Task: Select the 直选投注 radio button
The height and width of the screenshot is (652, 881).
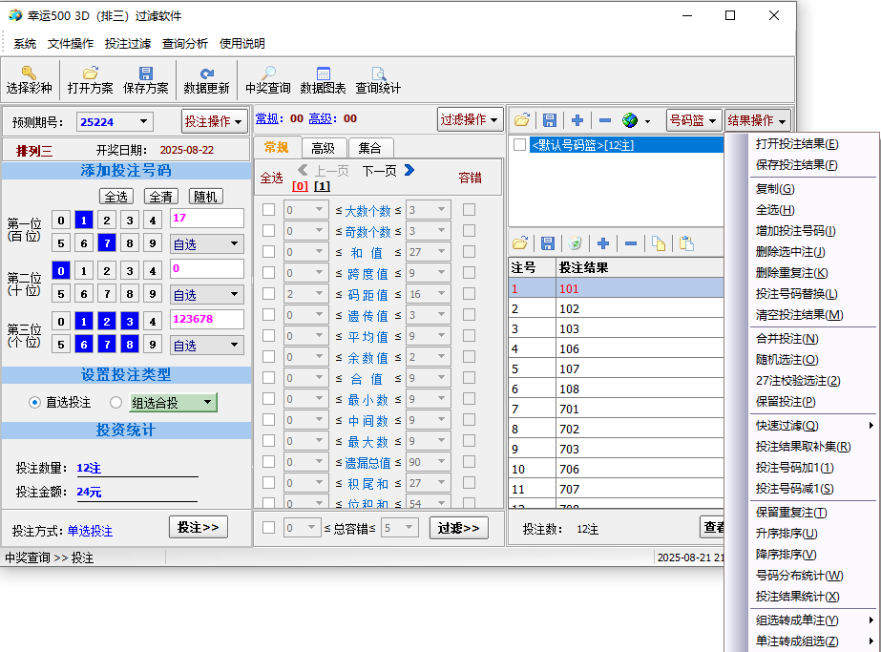Action: pyautogui.click(x=35, y=403)
